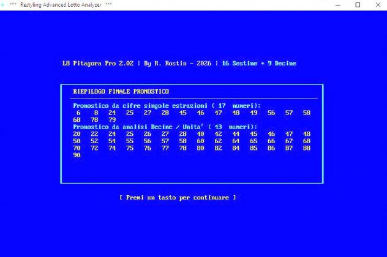Screen dimensions: 387x257
Task: Select number 44 in the Decine list
Action: pyautogui.click(x=236, y=134)
